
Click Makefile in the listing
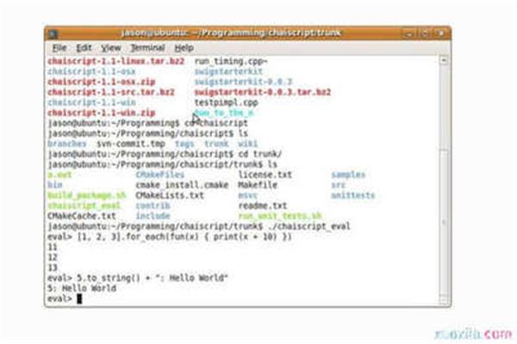click(x=258, y=185)
